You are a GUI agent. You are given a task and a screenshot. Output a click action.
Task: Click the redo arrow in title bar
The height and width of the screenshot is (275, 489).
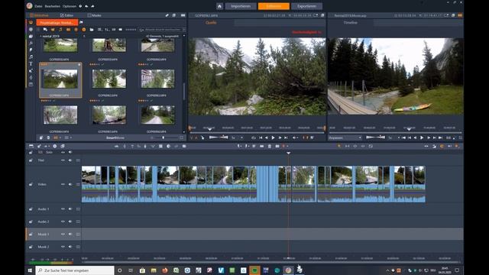tap(92, 6)
